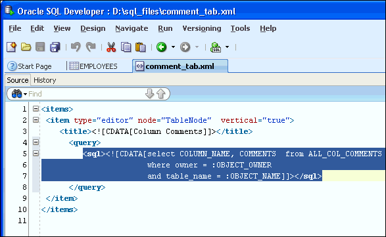This screenshot has height=237, width=386.
Task: Cut selection with scissors icon
Action: click(x=111, y=47)
